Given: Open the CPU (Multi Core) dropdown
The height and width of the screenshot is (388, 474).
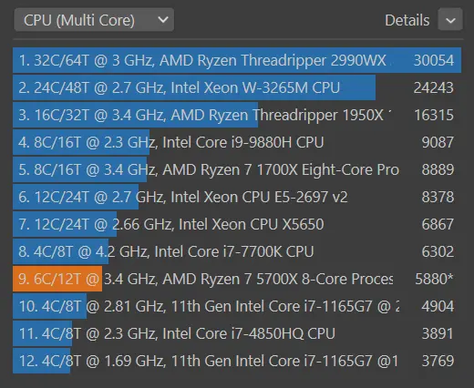Looking at the screenshot, I should pyautogui.click(x=94, y=20).
